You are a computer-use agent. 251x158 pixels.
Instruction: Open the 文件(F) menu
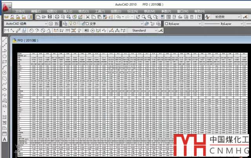click(x=20, y=11)
